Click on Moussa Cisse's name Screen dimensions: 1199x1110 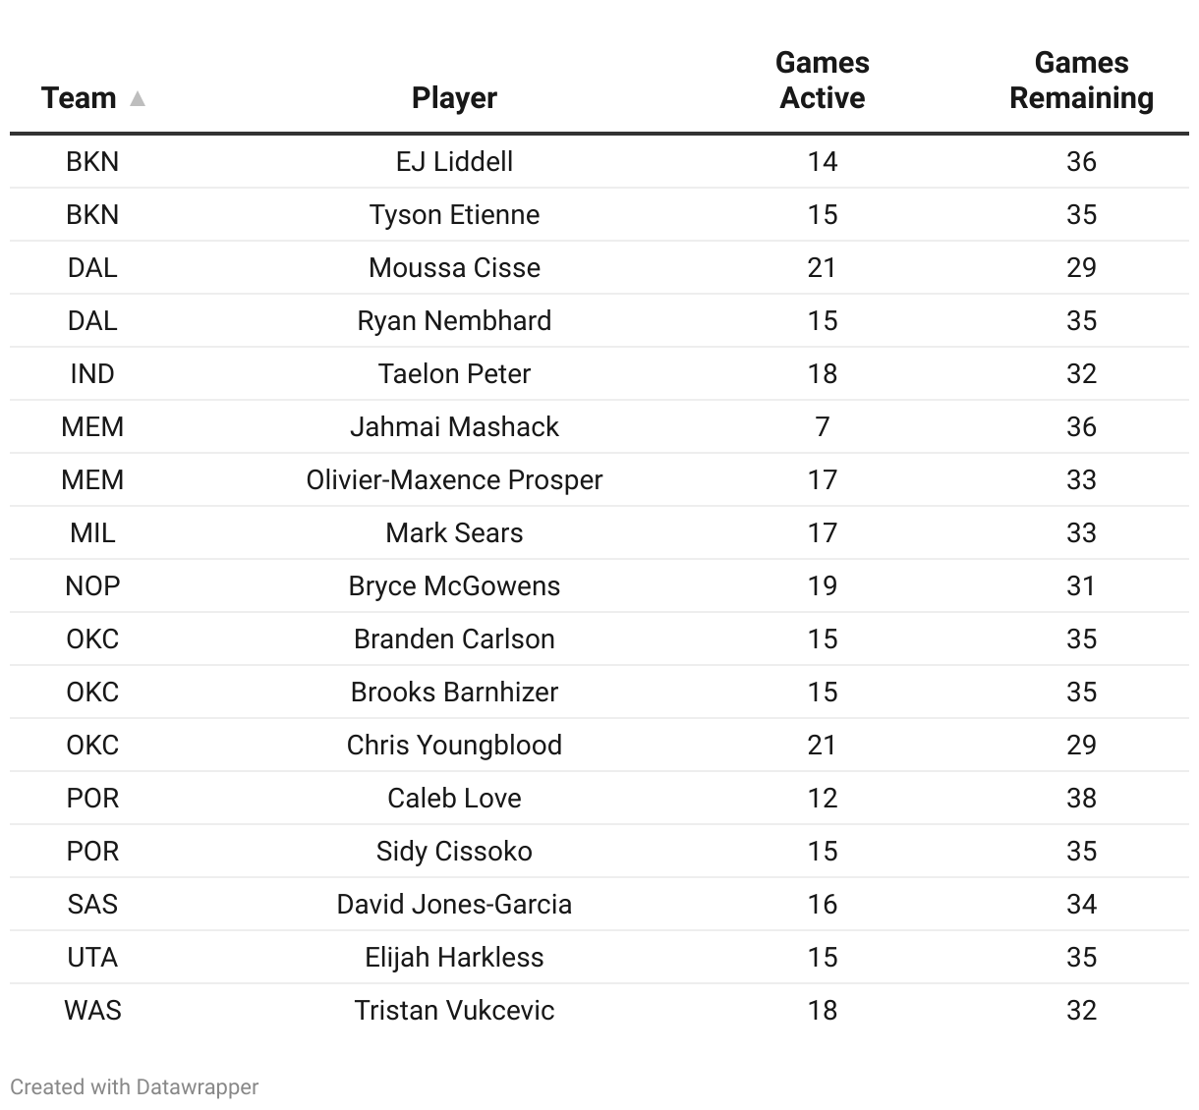(454, 267)
